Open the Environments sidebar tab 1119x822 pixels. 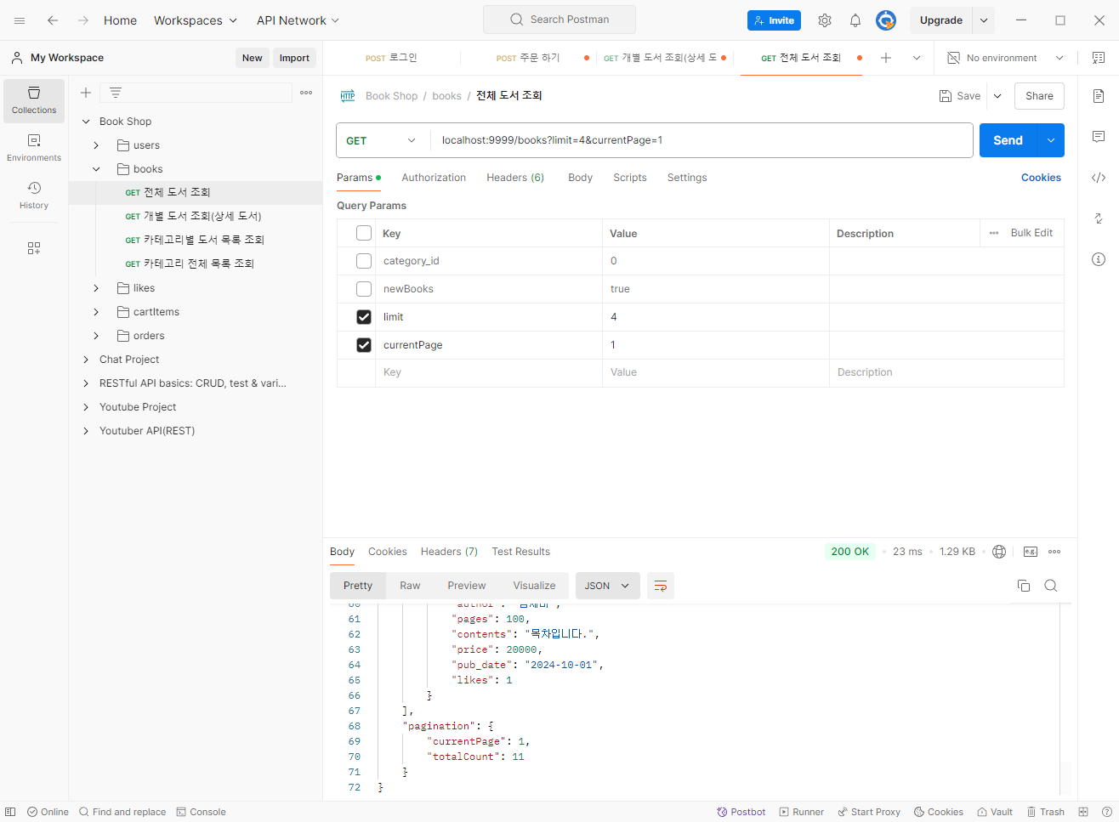[x=34, y=148]
